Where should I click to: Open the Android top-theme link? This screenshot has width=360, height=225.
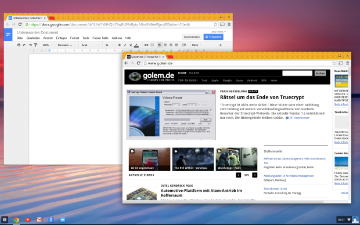tap(252, 81)
